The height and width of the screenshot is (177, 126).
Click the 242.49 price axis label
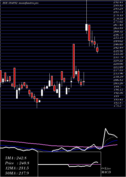pos(118,48)
